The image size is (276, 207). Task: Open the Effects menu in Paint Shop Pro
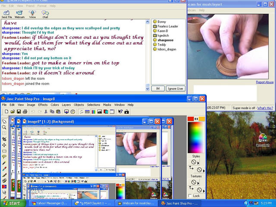coord(43,105)
